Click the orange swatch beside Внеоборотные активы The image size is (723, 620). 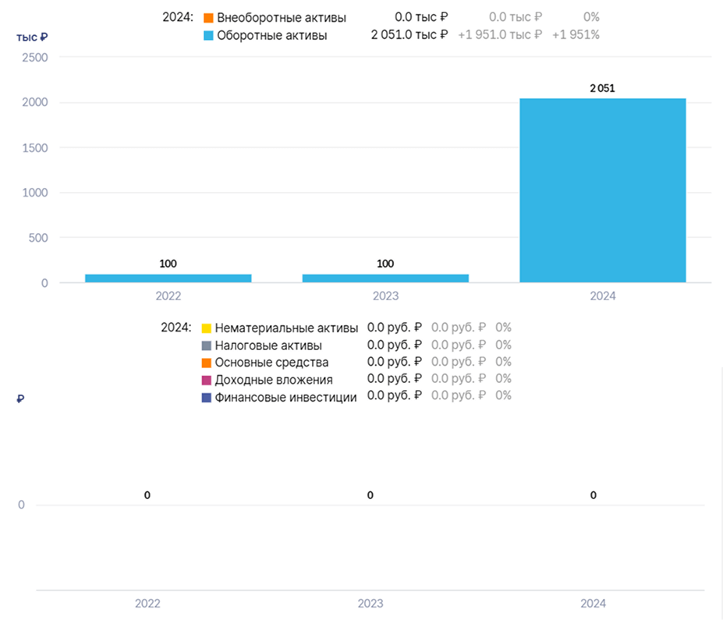pyautogui.click(x=208, y=18)
